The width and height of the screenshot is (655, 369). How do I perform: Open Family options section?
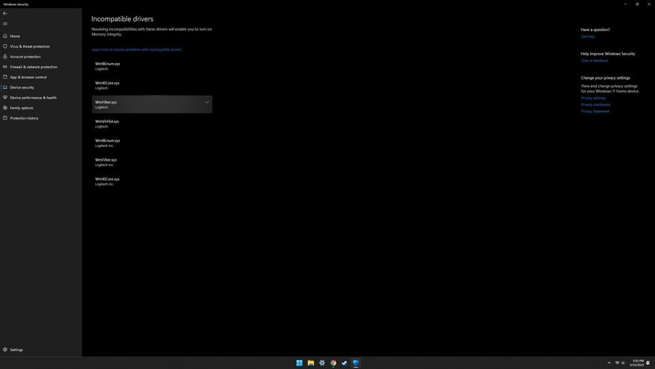click(41, 108)
